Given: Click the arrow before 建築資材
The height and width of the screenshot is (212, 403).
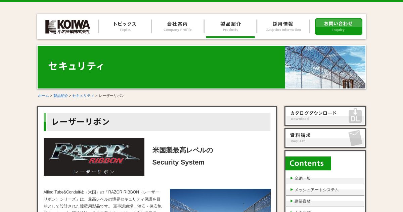Looking at the screenshot, I should 292,201.
